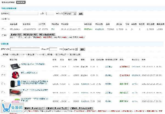The height and width of the screenshot is (114, 165).
Task: Tick the checkbox for the red flat gadget product
Action: point(2,92)
